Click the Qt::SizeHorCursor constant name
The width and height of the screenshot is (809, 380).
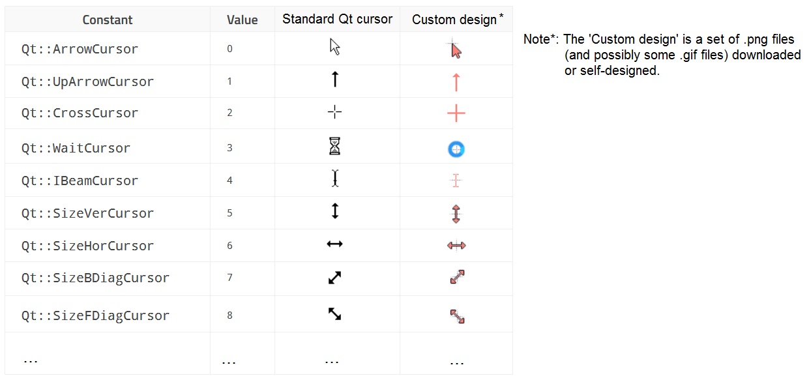tap(87, 246)
